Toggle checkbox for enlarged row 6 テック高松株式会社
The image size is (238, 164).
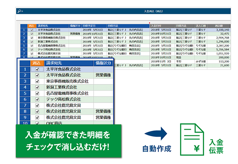37,99
